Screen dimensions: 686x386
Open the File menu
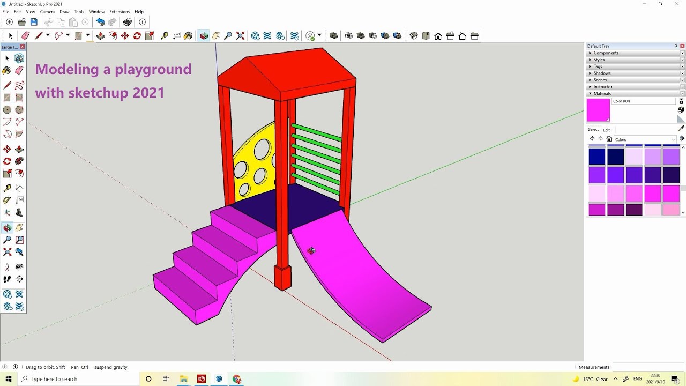tap(5, 11)
